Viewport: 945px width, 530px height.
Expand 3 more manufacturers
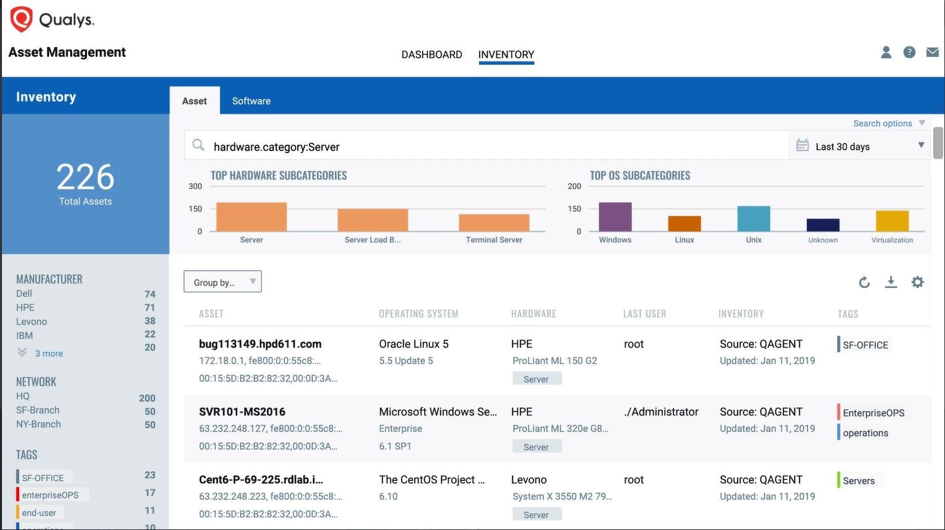coord(41,353)
